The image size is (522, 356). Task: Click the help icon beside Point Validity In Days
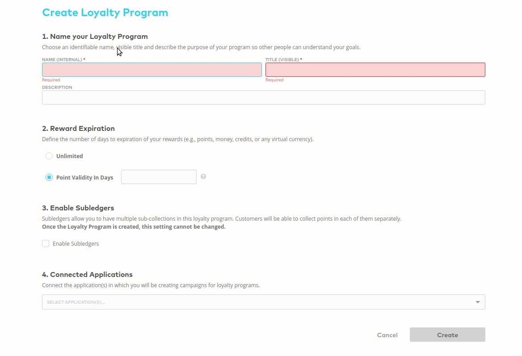203,176
